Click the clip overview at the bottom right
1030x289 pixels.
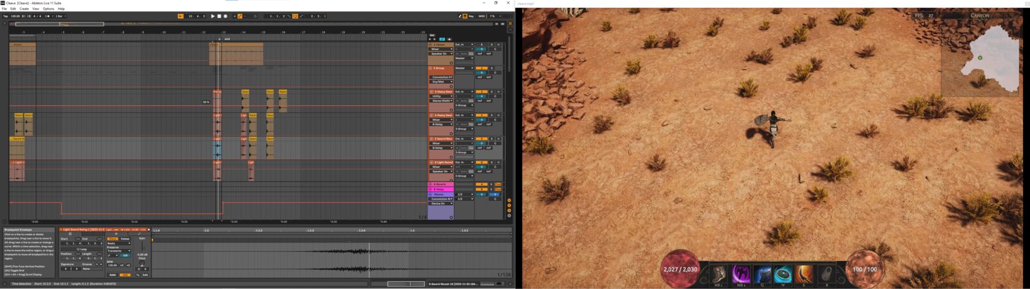407,283
